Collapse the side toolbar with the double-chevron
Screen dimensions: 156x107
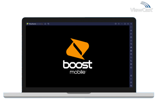[x=131, y=24]
